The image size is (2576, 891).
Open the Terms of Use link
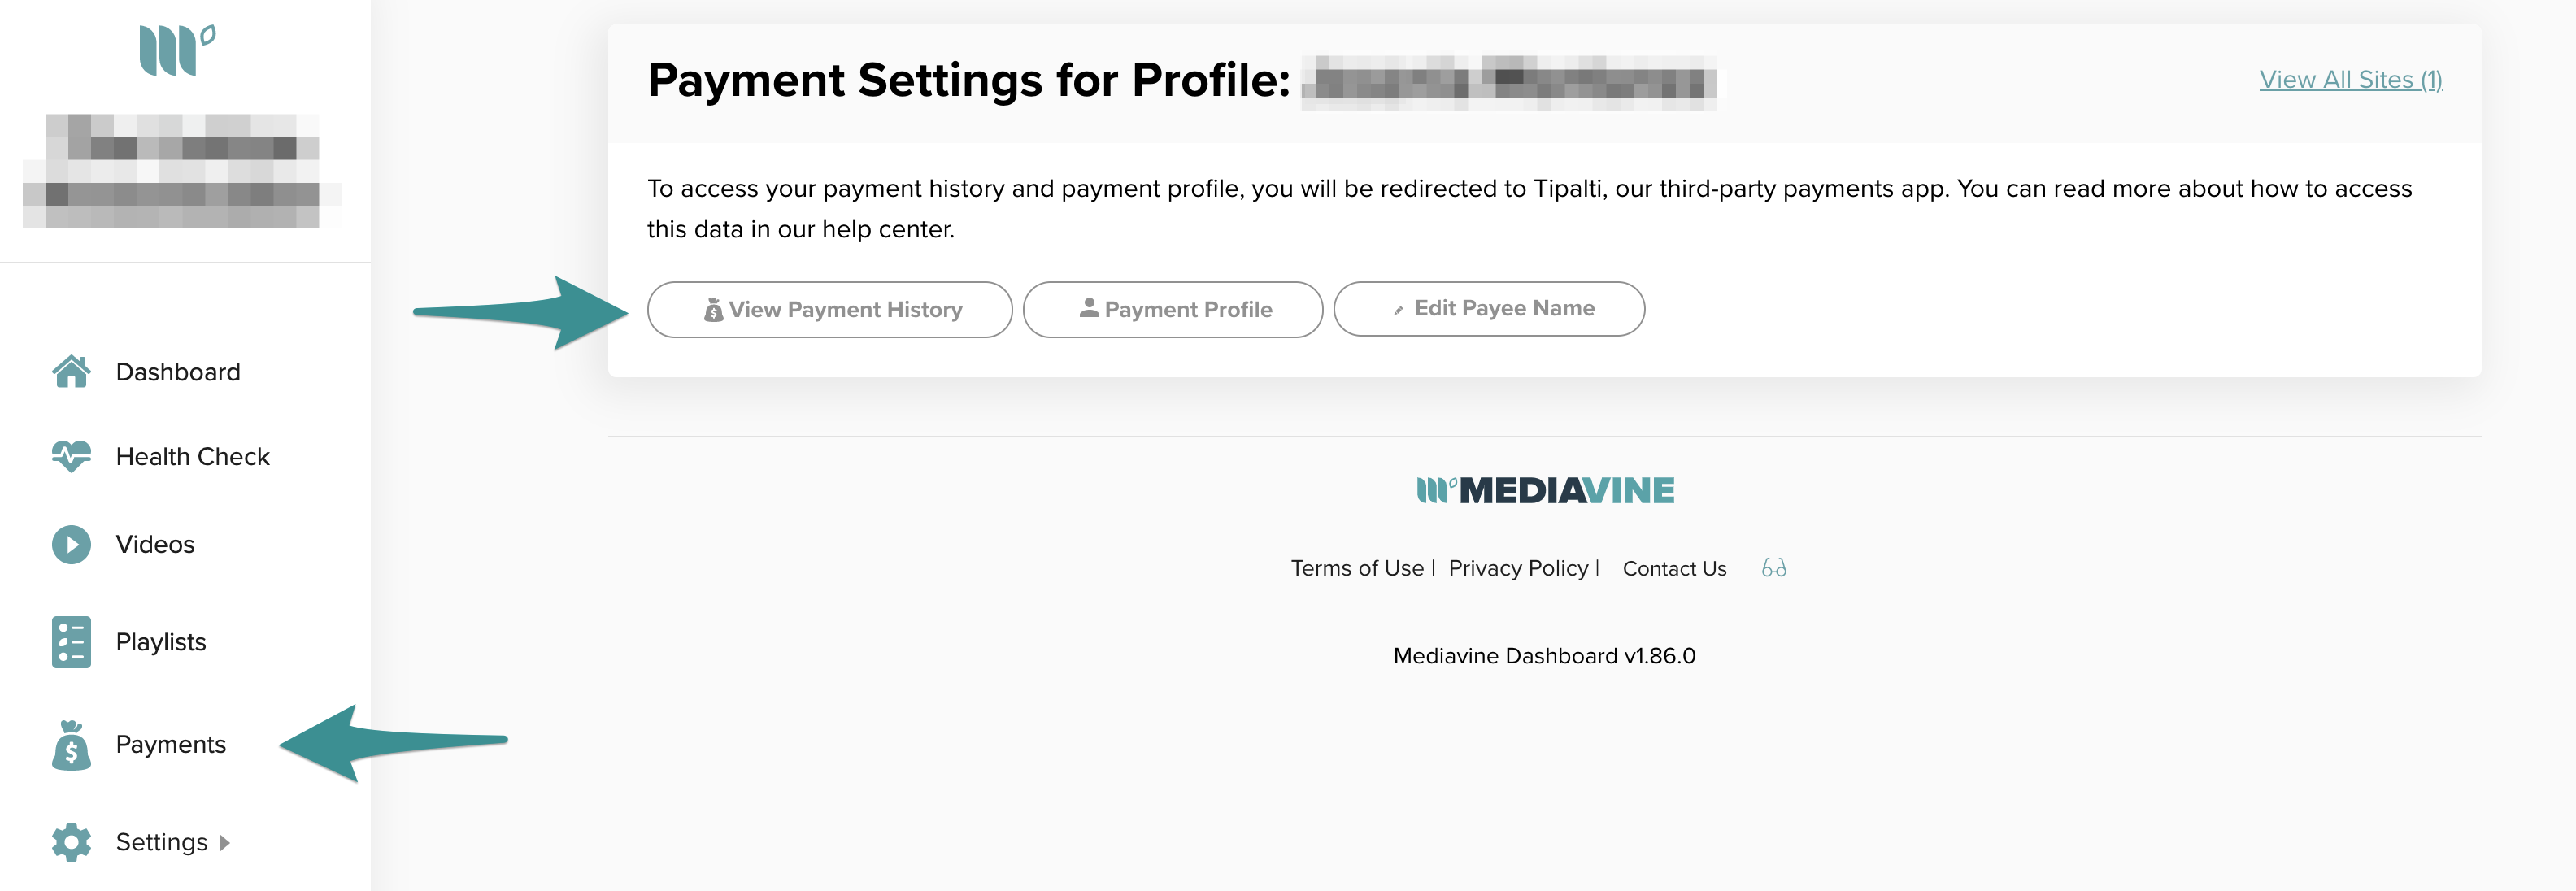click(x=1356, y=568)
